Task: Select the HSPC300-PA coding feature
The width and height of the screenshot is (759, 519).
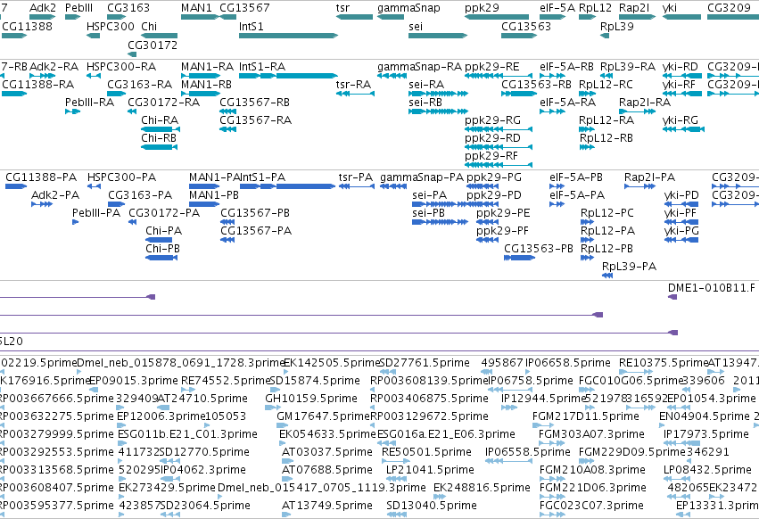Action: 95,186
